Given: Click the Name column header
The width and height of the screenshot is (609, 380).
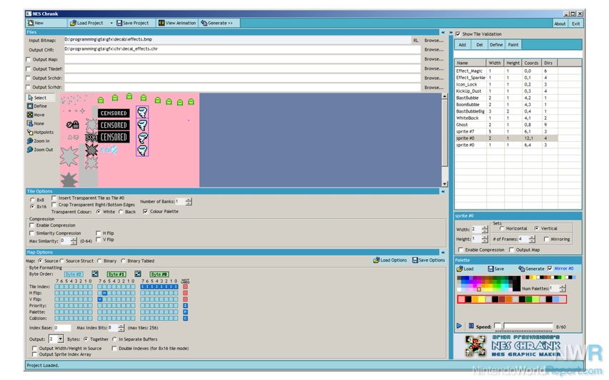Looking at the screenshot, I should coord(470,63).
